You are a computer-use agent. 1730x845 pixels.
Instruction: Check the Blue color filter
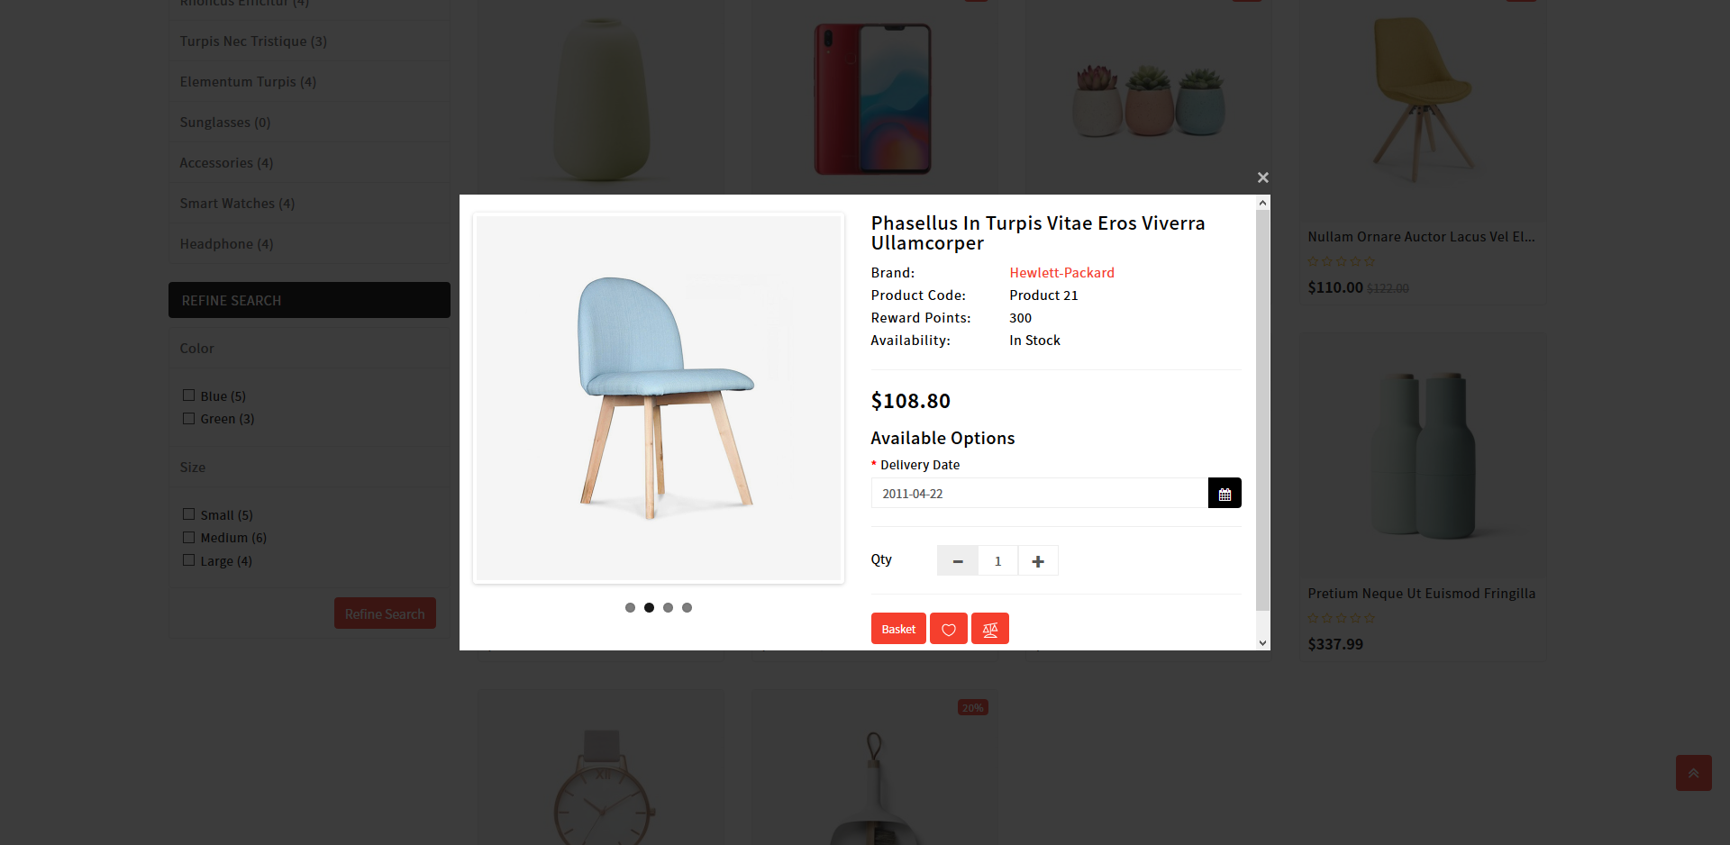189,395
